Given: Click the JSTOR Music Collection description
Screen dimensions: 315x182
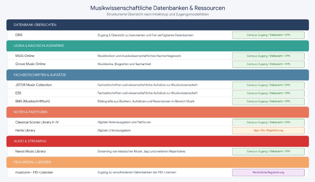Looking at the screenshot, I should 147,85.
